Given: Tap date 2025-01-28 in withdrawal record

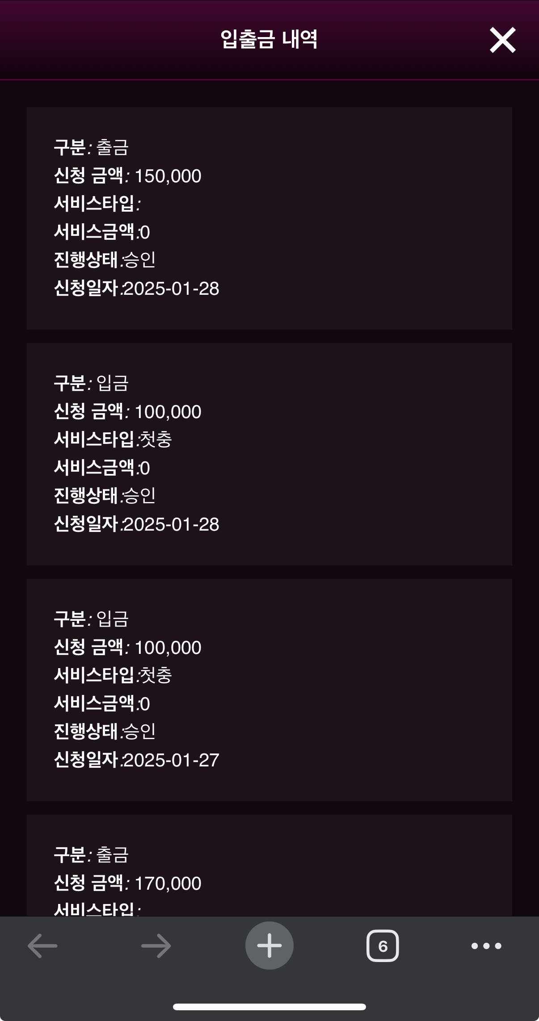Looking at the screenshot, I should click(171, 289).
